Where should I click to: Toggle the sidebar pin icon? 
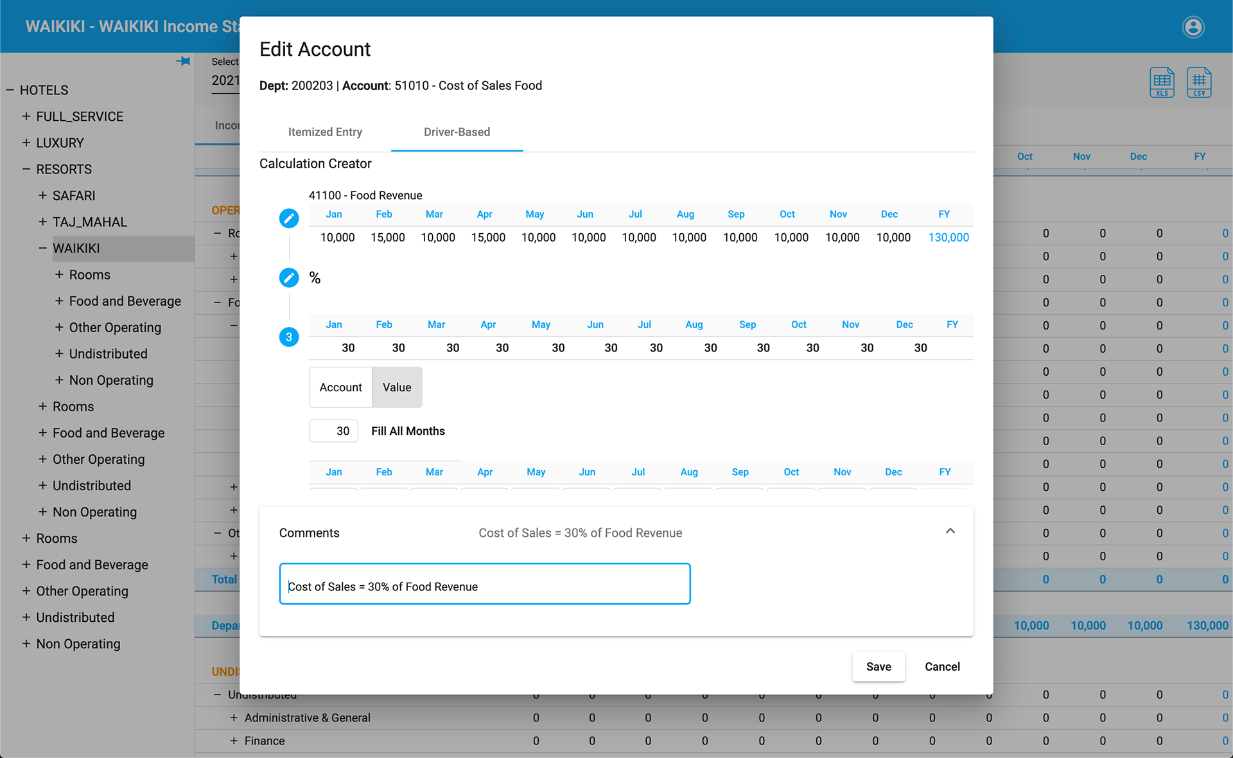[x=183, y=61]
